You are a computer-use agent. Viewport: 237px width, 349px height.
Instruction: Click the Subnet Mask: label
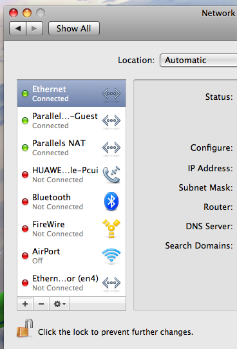pyautogui.click(x=205, y=187)
